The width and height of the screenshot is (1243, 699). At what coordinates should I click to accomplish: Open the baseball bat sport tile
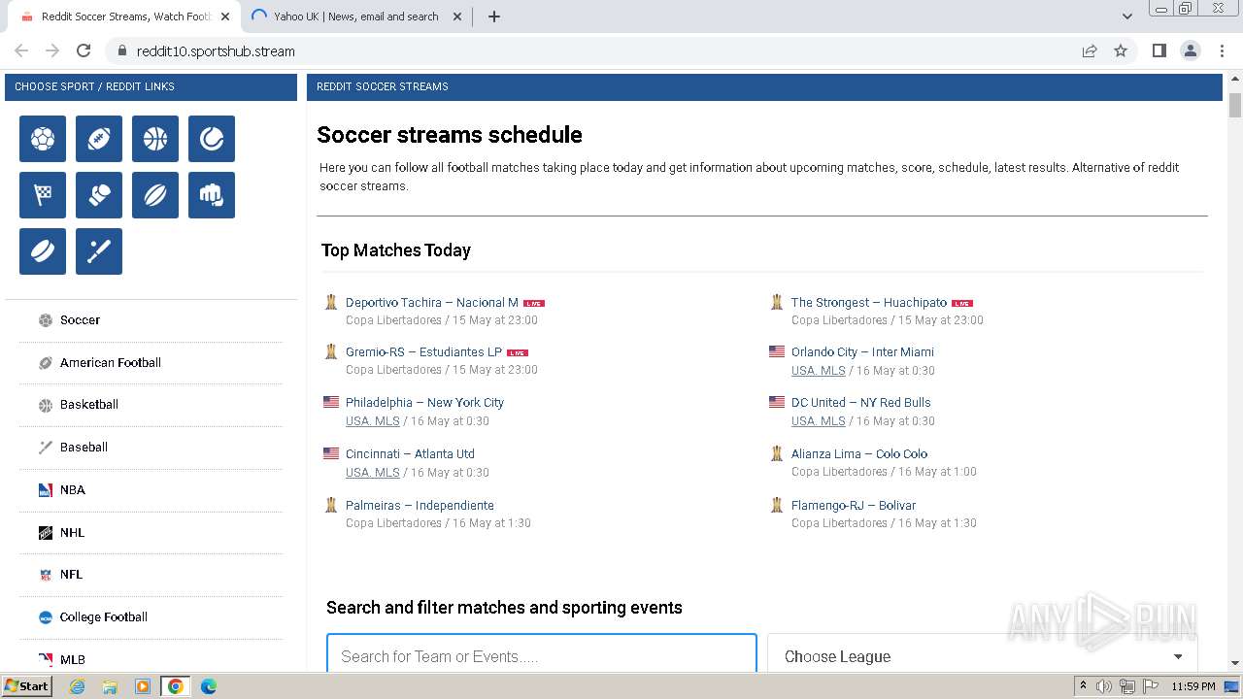99,251
